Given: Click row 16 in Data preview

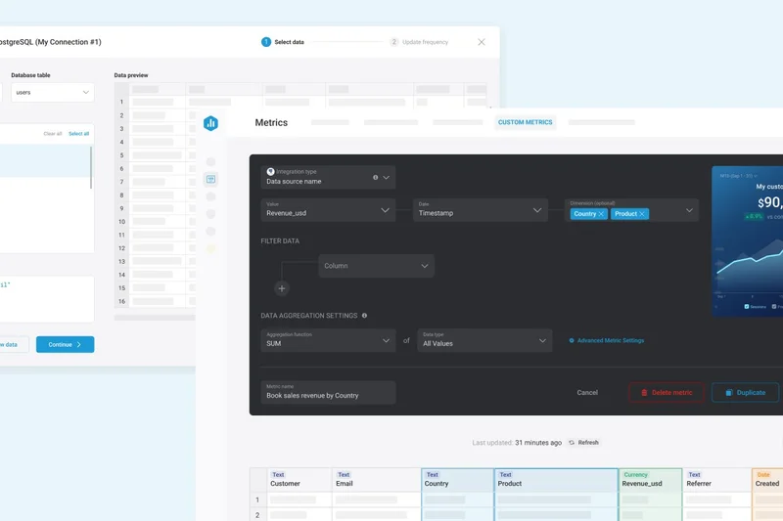Looking at the screenshot, I should pos(155,301).
